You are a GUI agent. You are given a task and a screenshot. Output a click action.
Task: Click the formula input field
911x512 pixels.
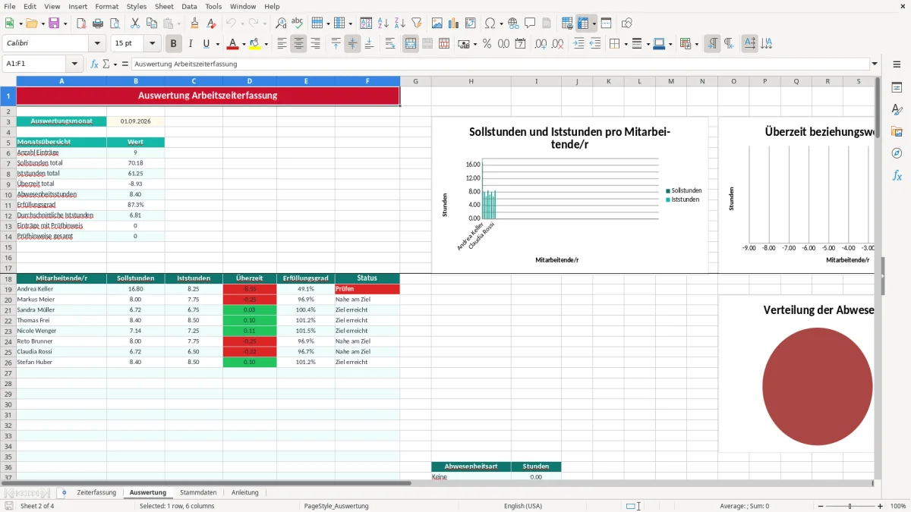pos(500,64)
